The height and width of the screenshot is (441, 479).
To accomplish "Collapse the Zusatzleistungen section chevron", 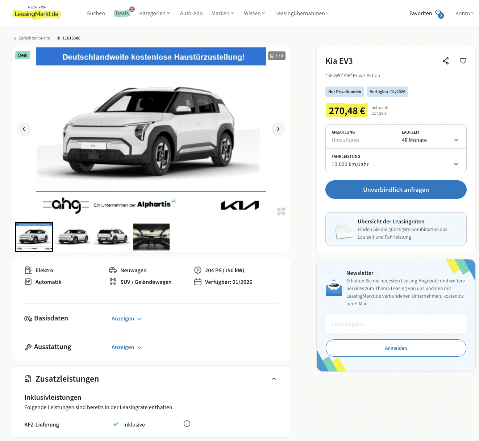I will tap(274, 379).
